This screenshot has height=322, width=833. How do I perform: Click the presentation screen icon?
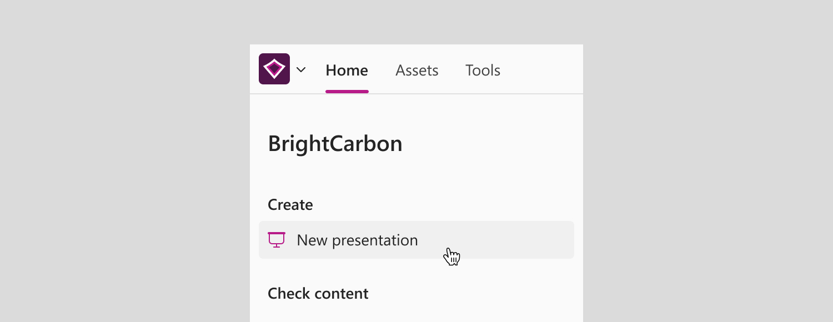(277, 240)
